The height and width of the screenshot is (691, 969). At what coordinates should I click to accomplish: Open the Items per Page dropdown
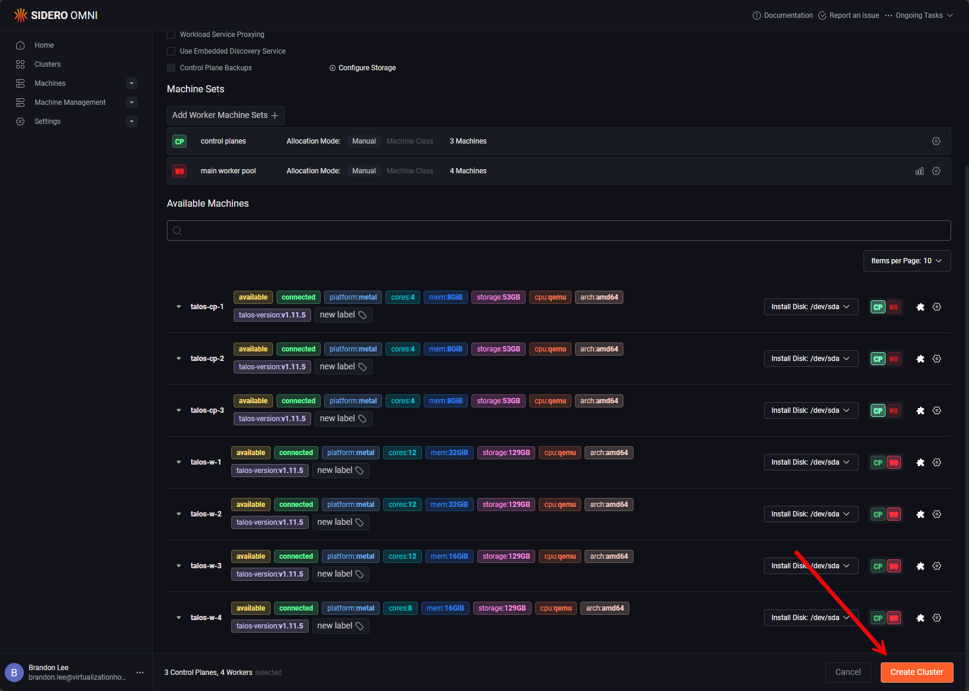[906, 261]
